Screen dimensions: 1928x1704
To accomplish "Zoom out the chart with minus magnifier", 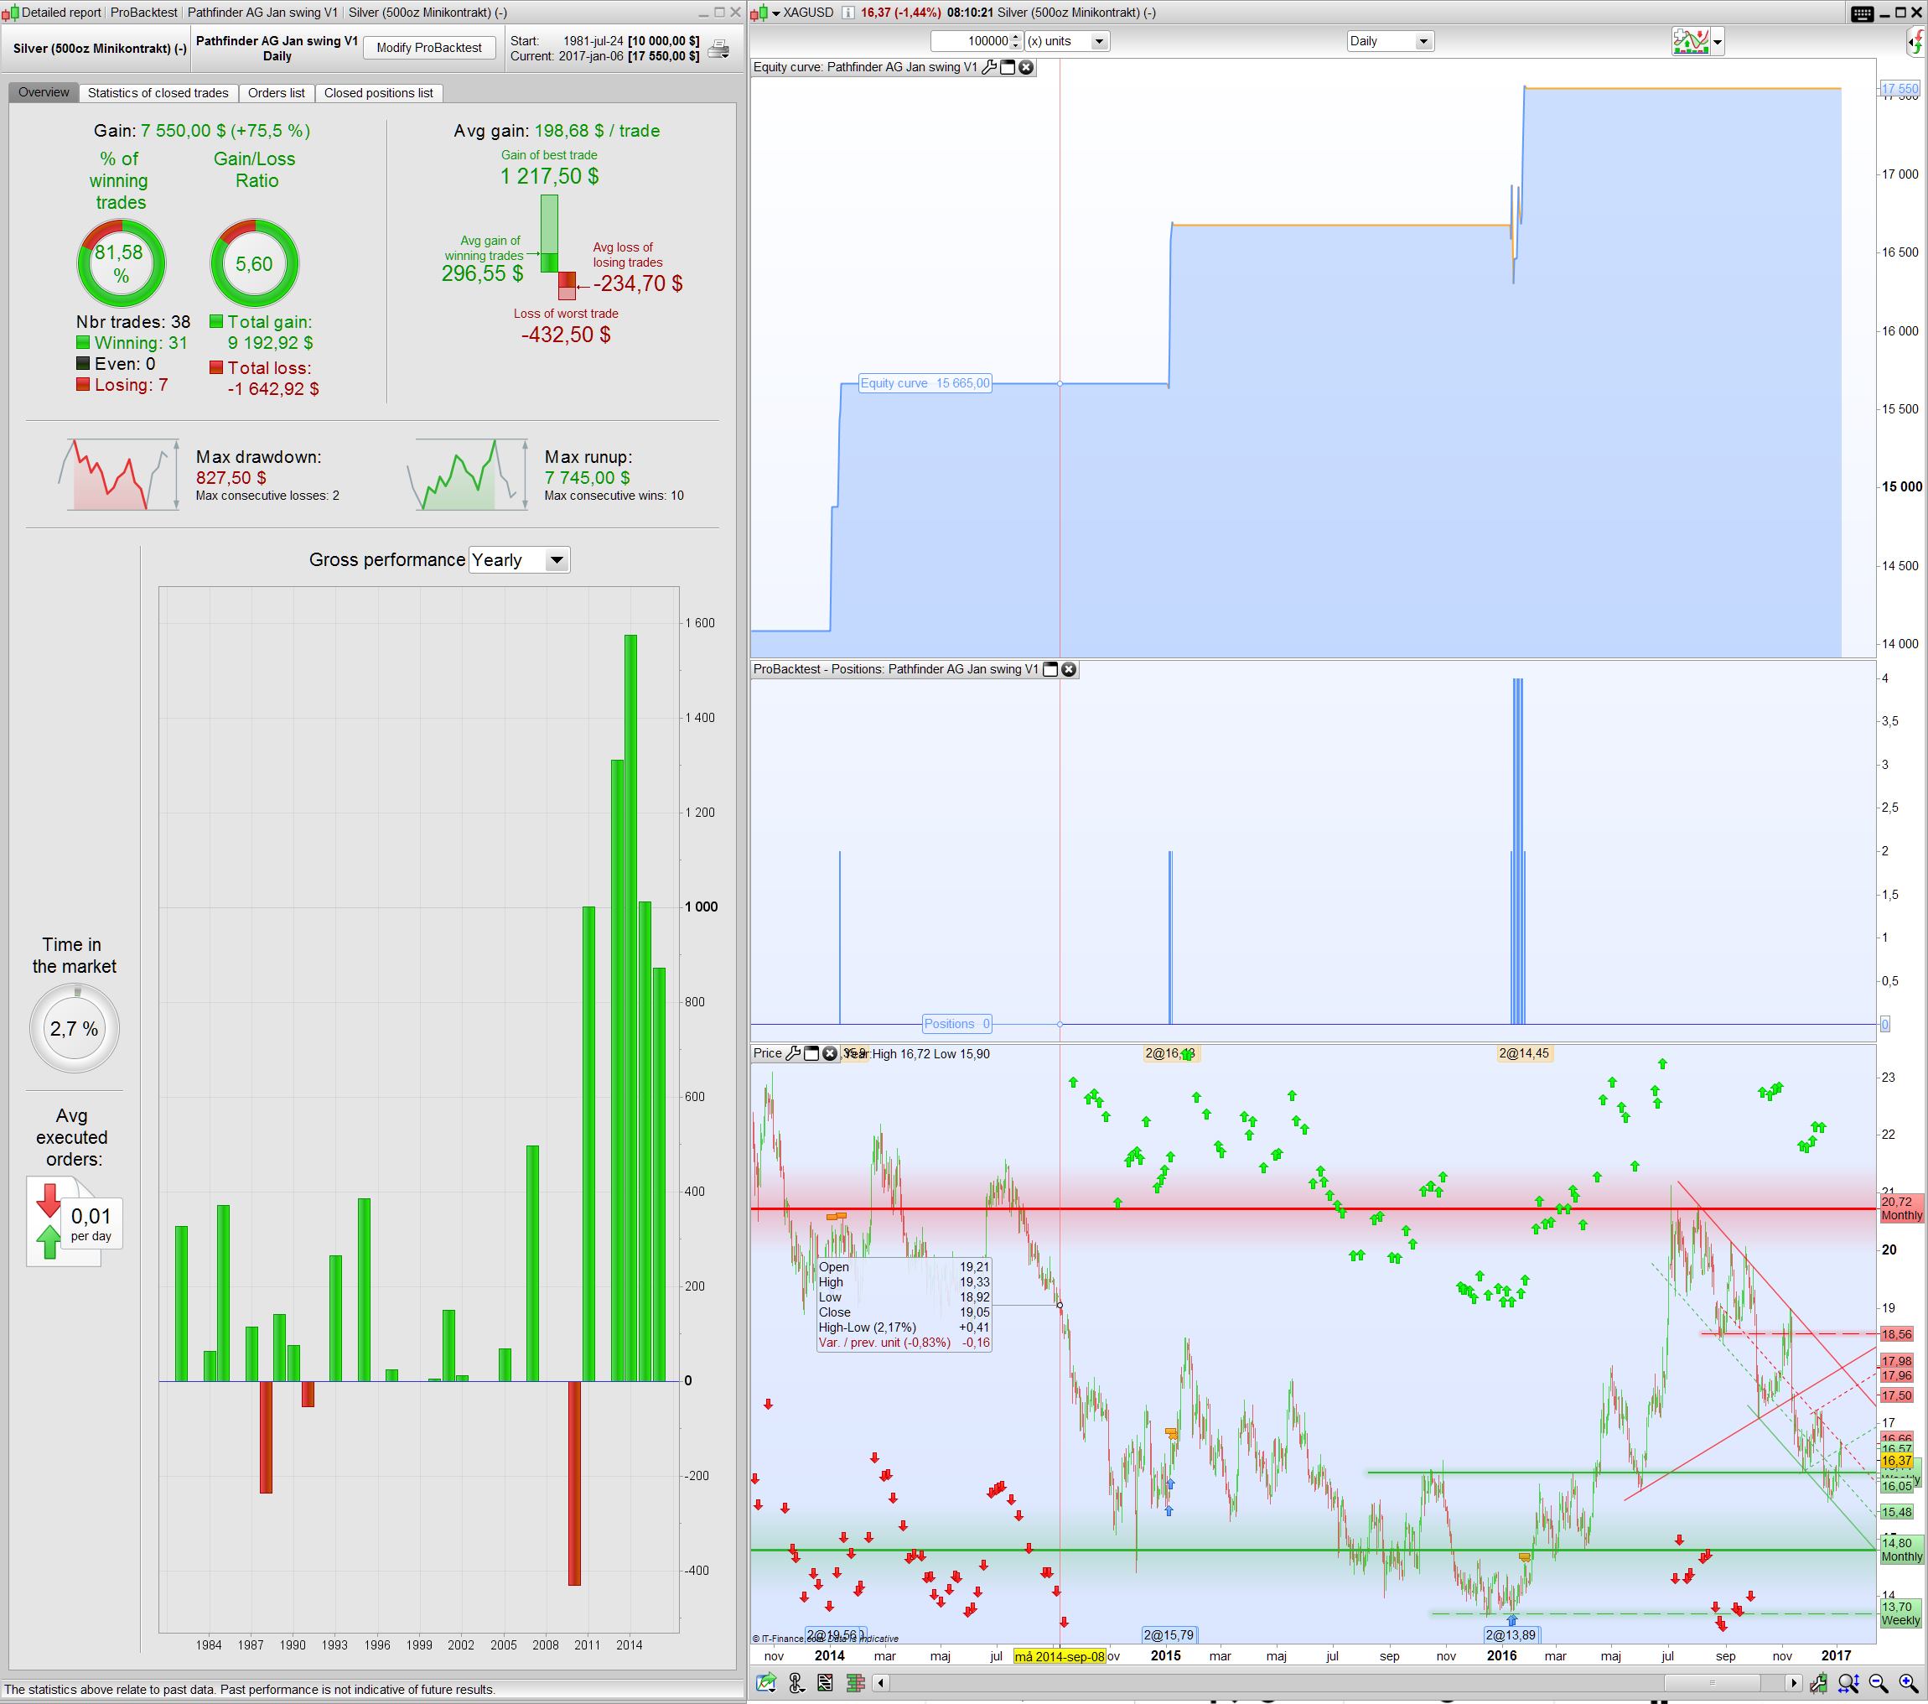I will 1878,1682.
